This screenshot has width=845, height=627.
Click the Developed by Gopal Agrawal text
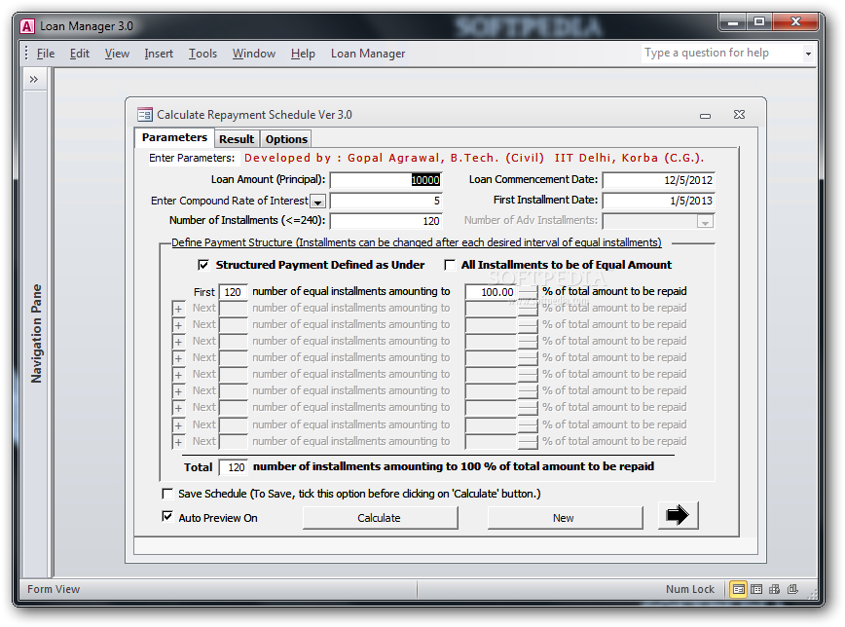(474, 158)
